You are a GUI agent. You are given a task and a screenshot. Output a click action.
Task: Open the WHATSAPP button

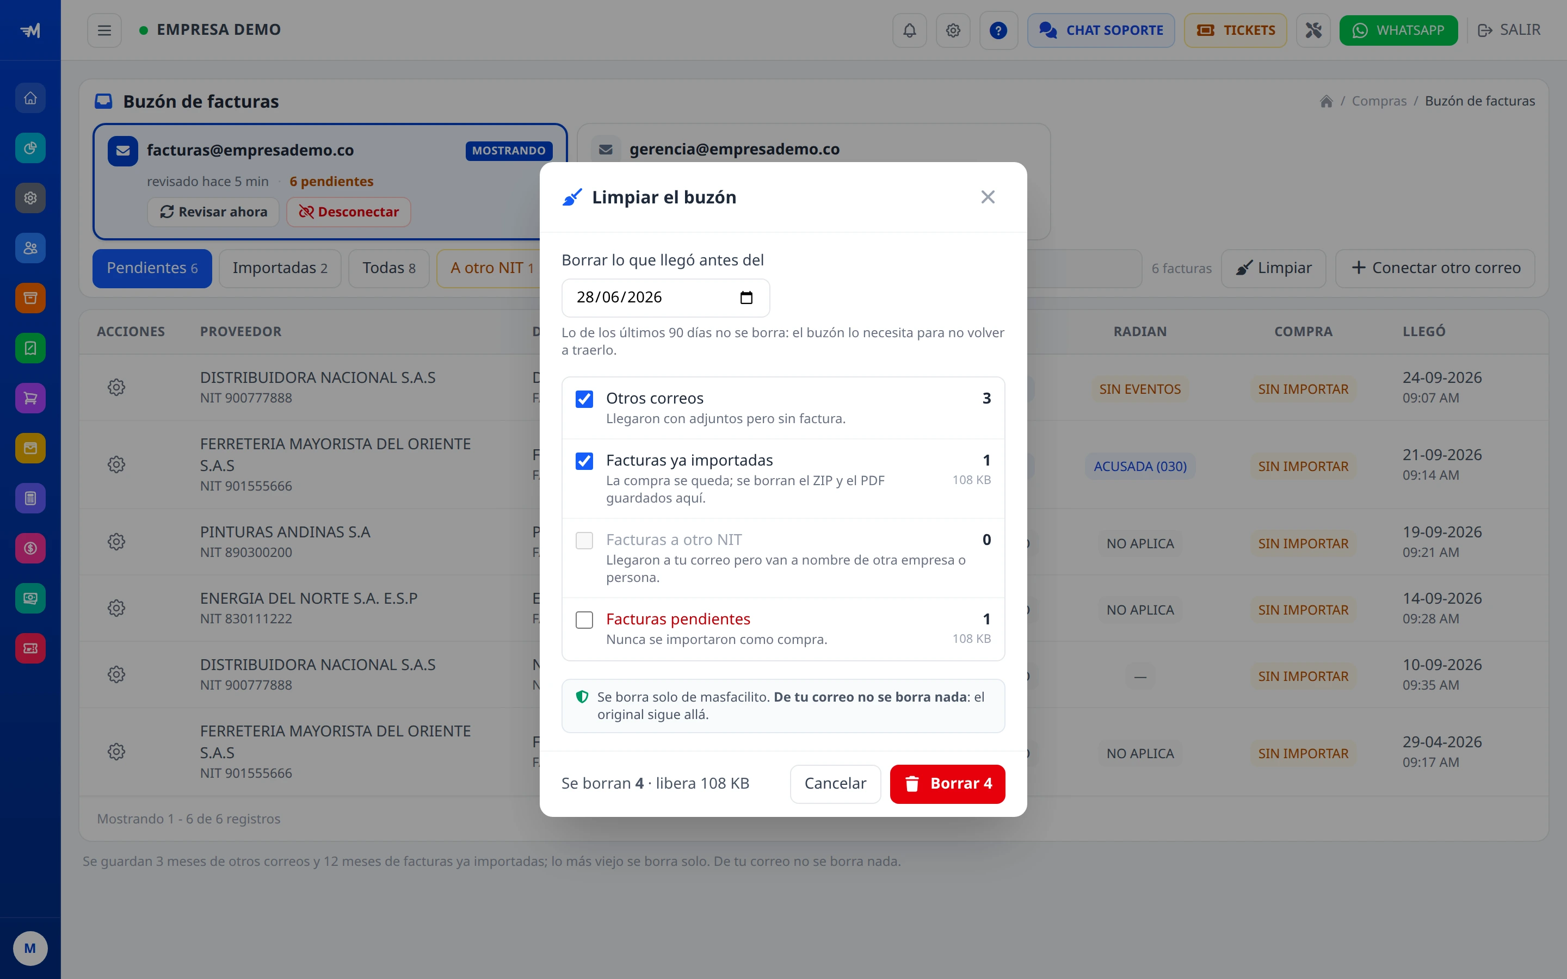coord(1398,30)
